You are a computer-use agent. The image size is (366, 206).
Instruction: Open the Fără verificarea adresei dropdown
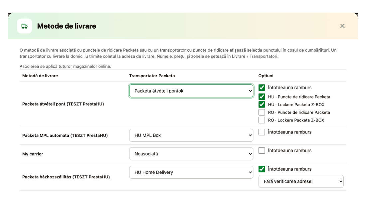tap(301, 181)
